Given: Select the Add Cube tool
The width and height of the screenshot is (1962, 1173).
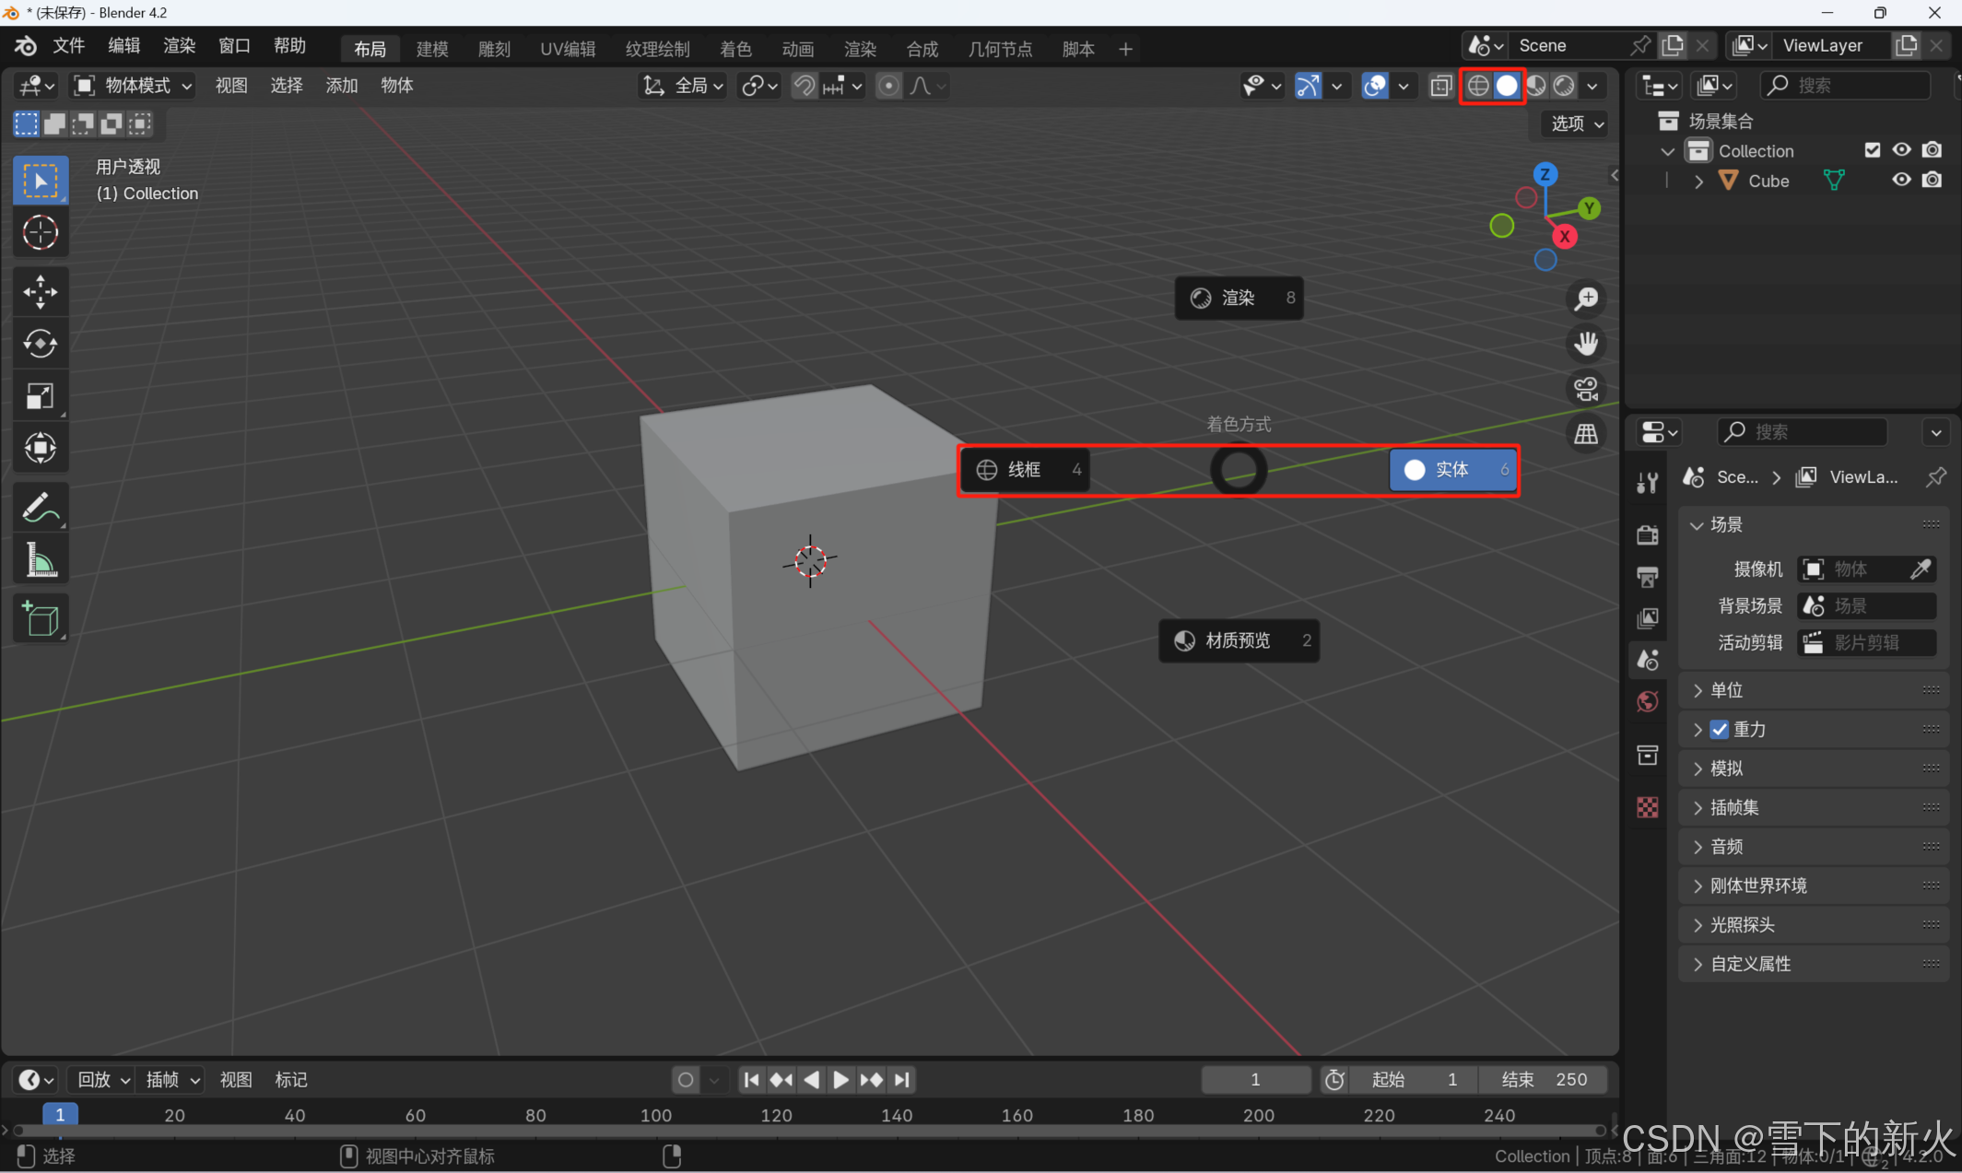Looking at the screenshot, I should (40, 618).
